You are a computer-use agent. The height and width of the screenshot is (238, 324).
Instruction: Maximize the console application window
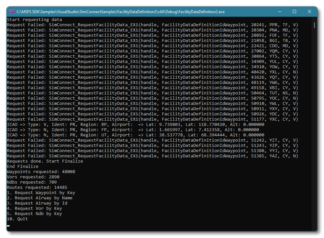pyautogui.click(x=294, y=11)
